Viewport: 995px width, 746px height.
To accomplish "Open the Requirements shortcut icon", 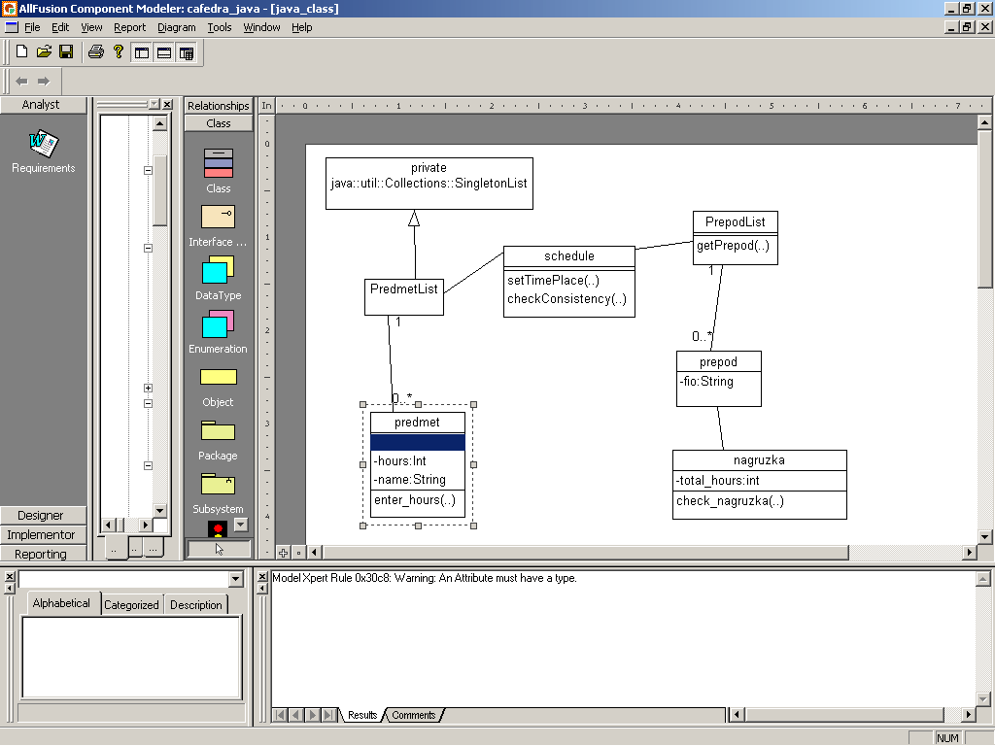I will point(43,152).
